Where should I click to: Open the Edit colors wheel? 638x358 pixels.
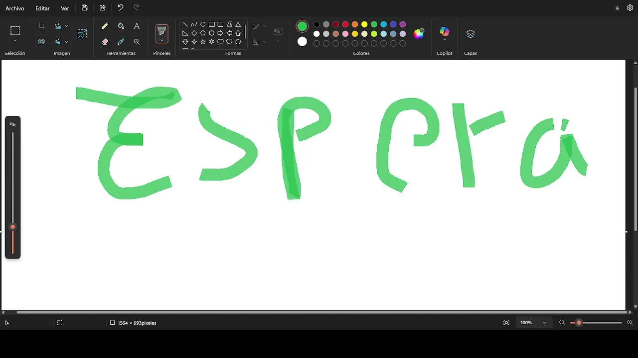(419, 34)
